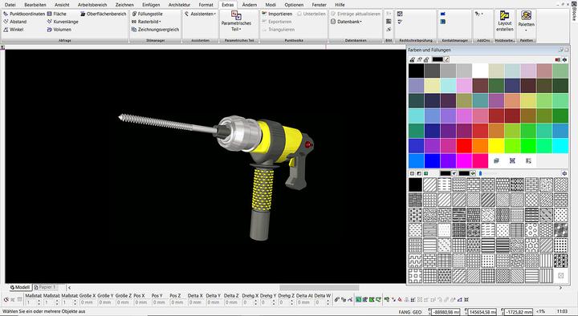Select the Punktkoordinaten query tool
578x316 pixels.
[x=24, y=14]
